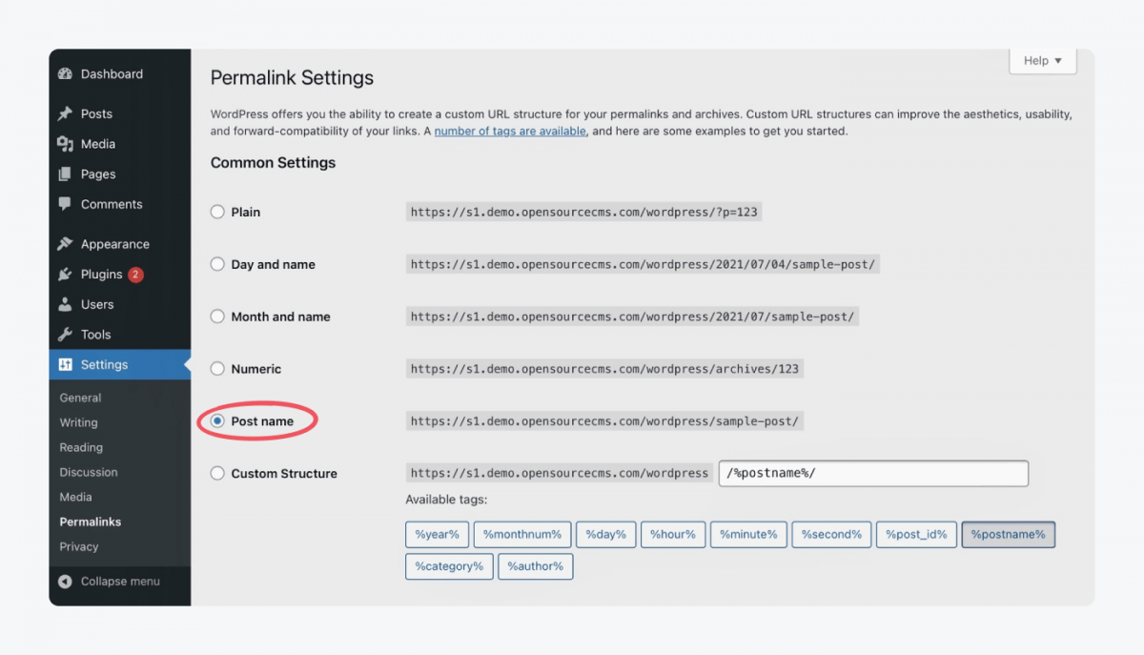Image resolution: width=1144 pixels, height=655 pixels.
Task: Choose the Numeric permalink radio button
Action: tap(217, 369)
